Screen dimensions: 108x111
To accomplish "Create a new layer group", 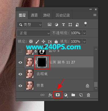I will [x=73, y=95].
